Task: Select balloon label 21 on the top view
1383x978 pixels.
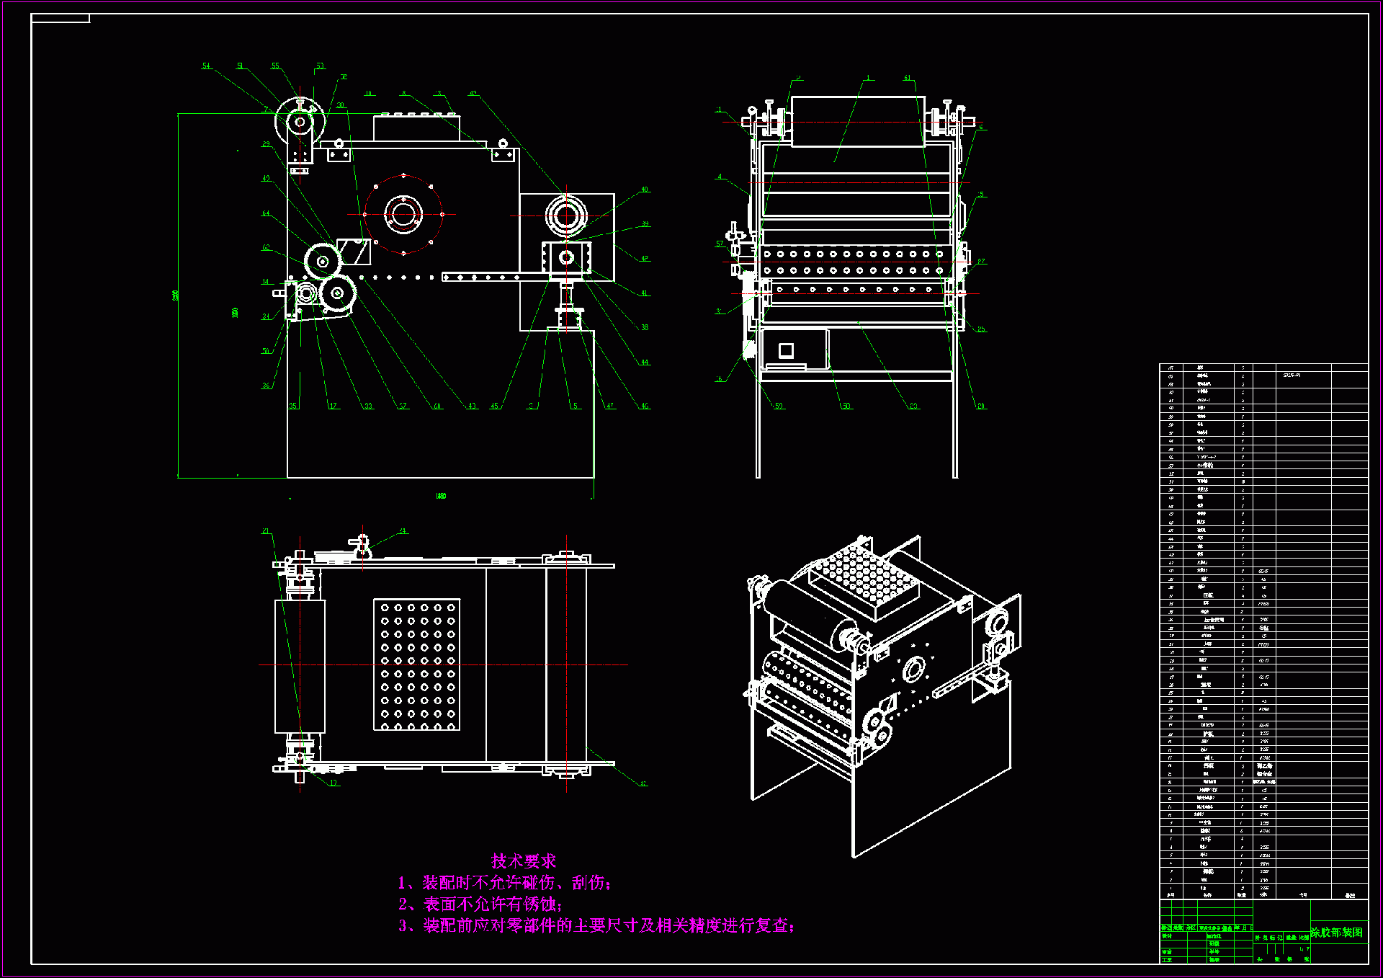Action: click(265, 531)
